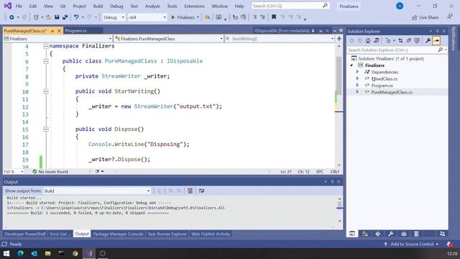The height and width of the screenshot is (259, 460).
Task: Click File Explorer icon in taskbar
Action: click(48, 253)
